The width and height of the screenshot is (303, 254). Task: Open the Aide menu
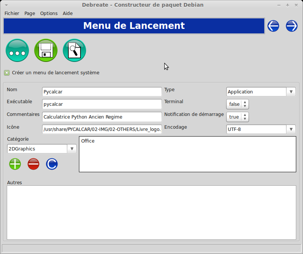coord(68,13)
